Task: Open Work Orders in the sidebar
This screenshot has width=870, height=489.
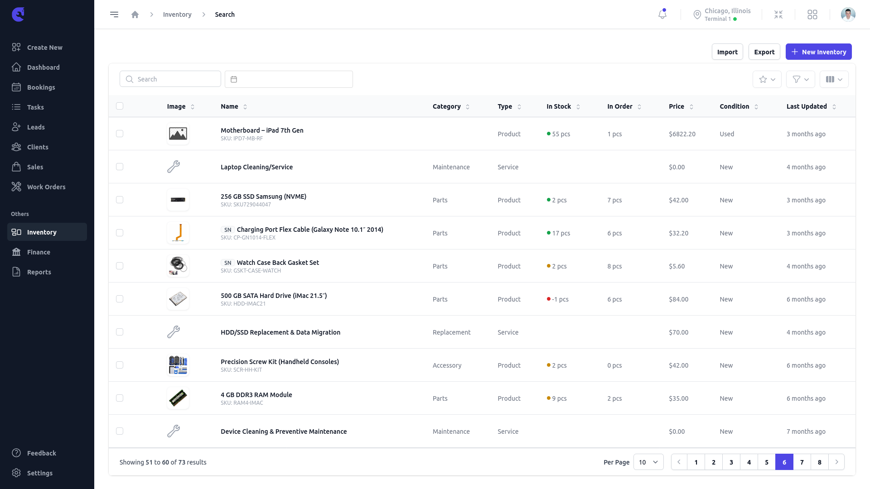Action: (x=46, y=187)
